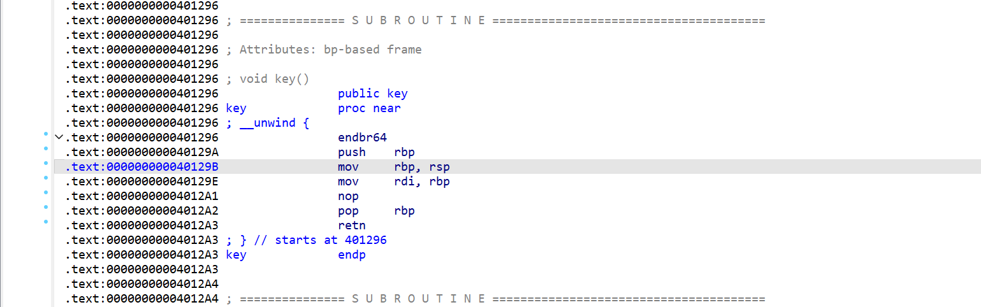Click the endbr64 instruction mnemonic
This screenshot has height=307, width=981.
pos(362,138)
